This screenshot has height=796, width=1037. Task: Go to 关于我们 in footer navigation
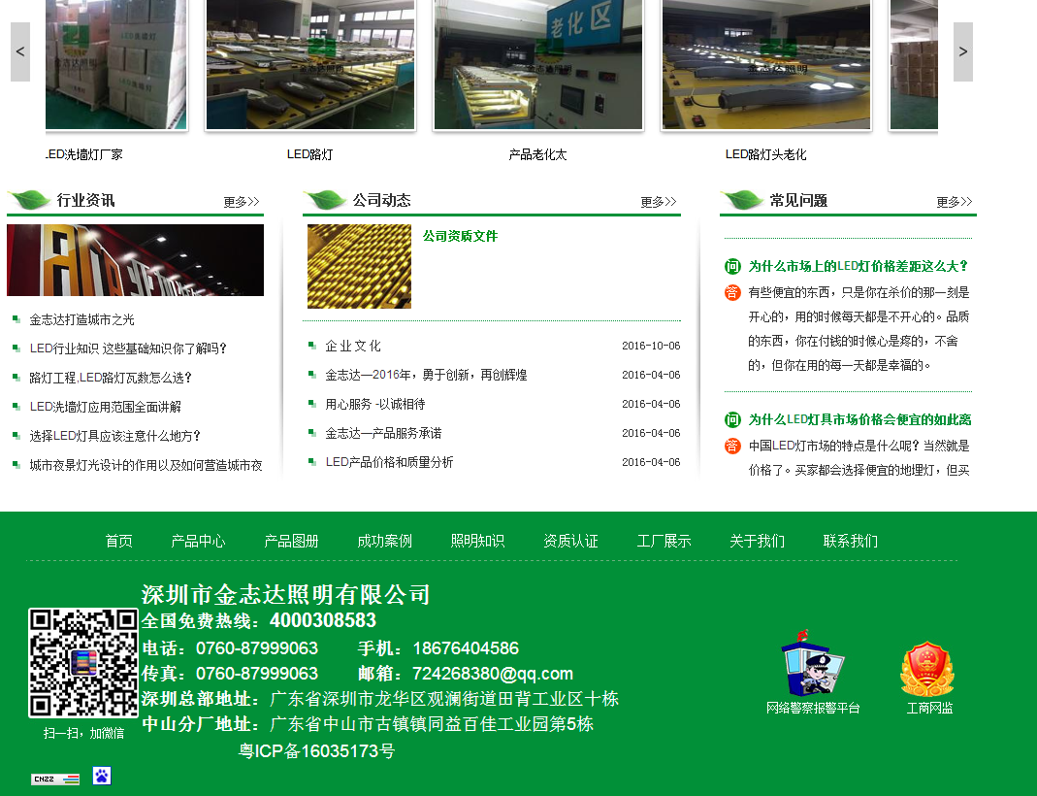(x=758, y=542)
